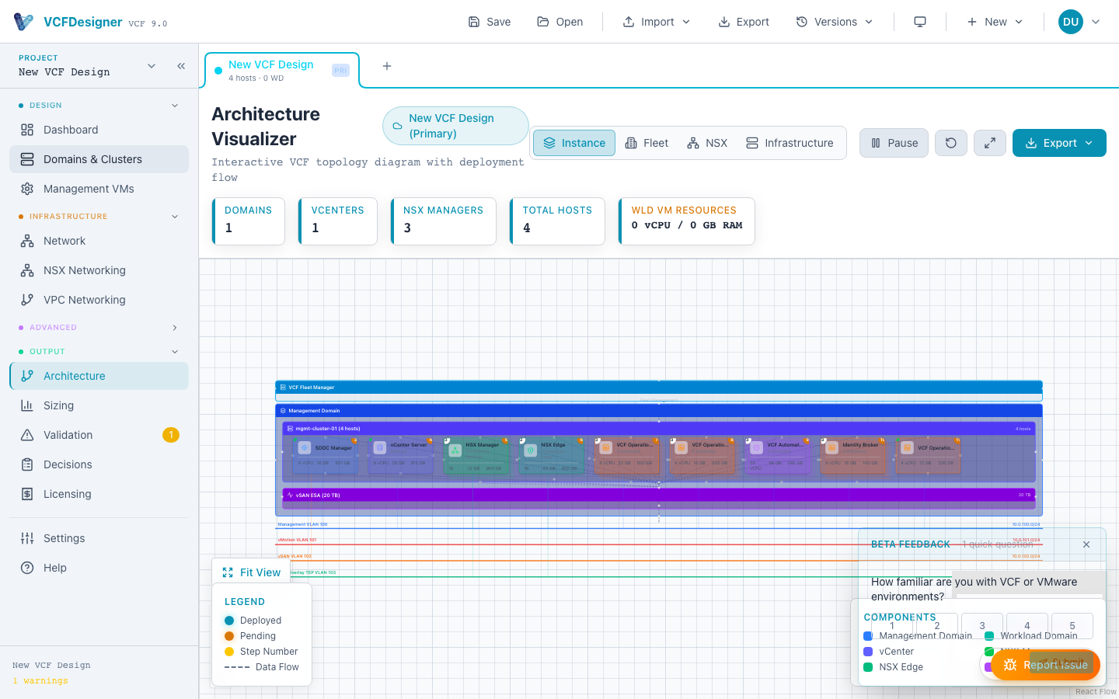Toggle the NSX view mode

707,143
